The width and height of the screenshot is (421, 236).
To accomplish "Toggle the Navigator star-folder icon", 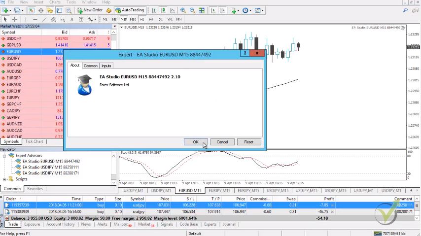I will pos(50,10).
